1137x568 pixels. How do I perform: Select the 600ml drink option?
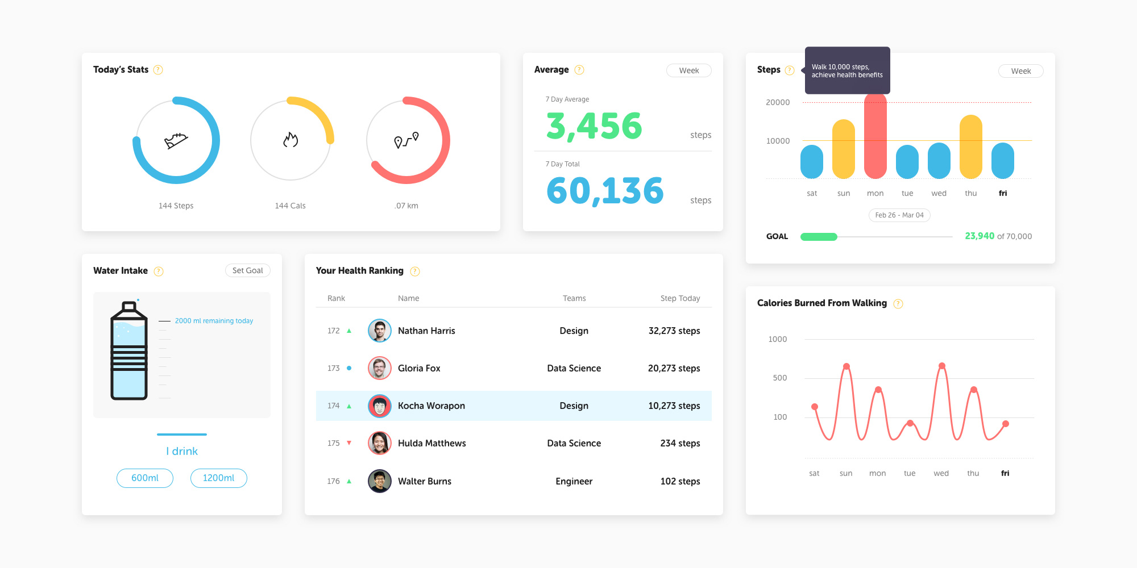[145, 478]
